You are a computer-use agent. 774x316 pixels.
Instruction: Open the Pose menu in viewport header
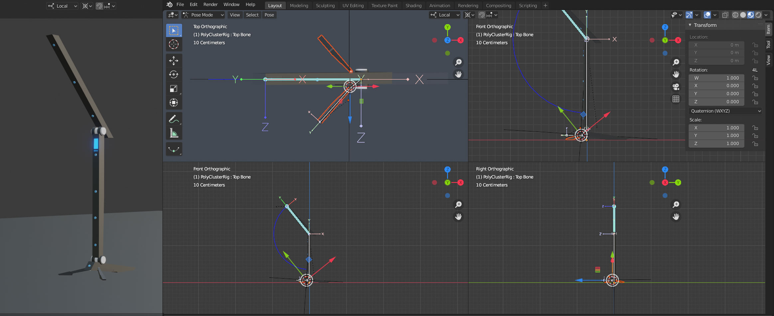[269, 15]
